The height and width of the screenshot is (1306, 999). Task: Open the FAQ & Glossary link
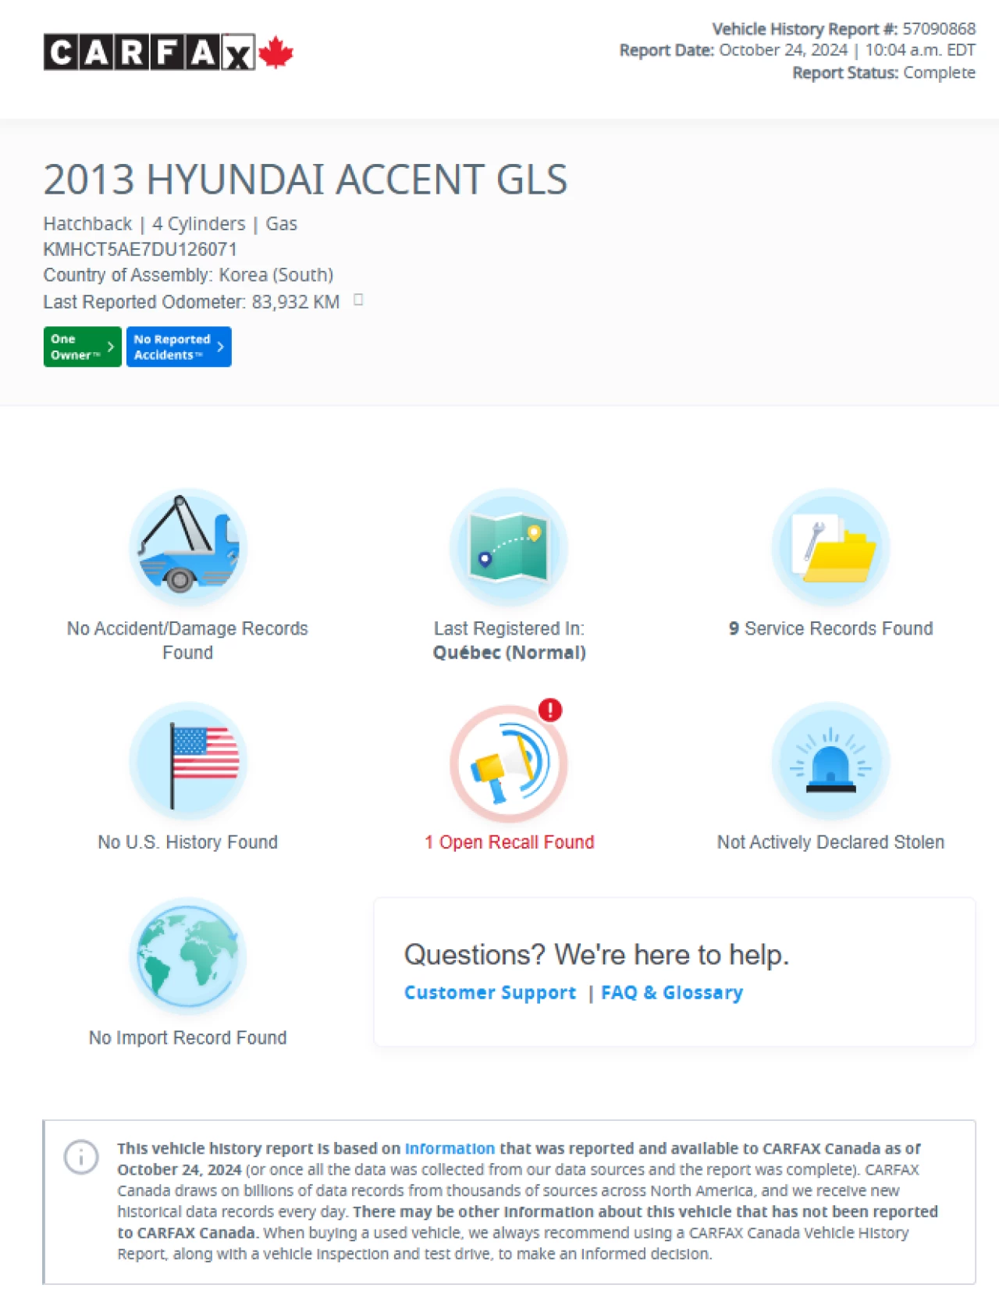672,992
